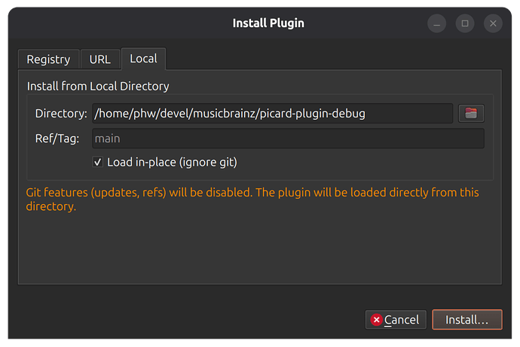520x347 pixels.
Task: Click the 'Directory:' field label
Action: click(61, 114)
